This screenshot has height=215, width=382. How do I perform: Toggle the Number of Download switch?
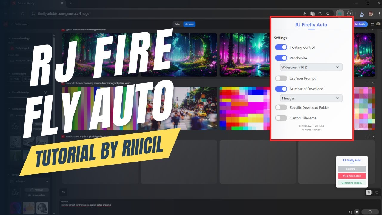pos(281,89)
